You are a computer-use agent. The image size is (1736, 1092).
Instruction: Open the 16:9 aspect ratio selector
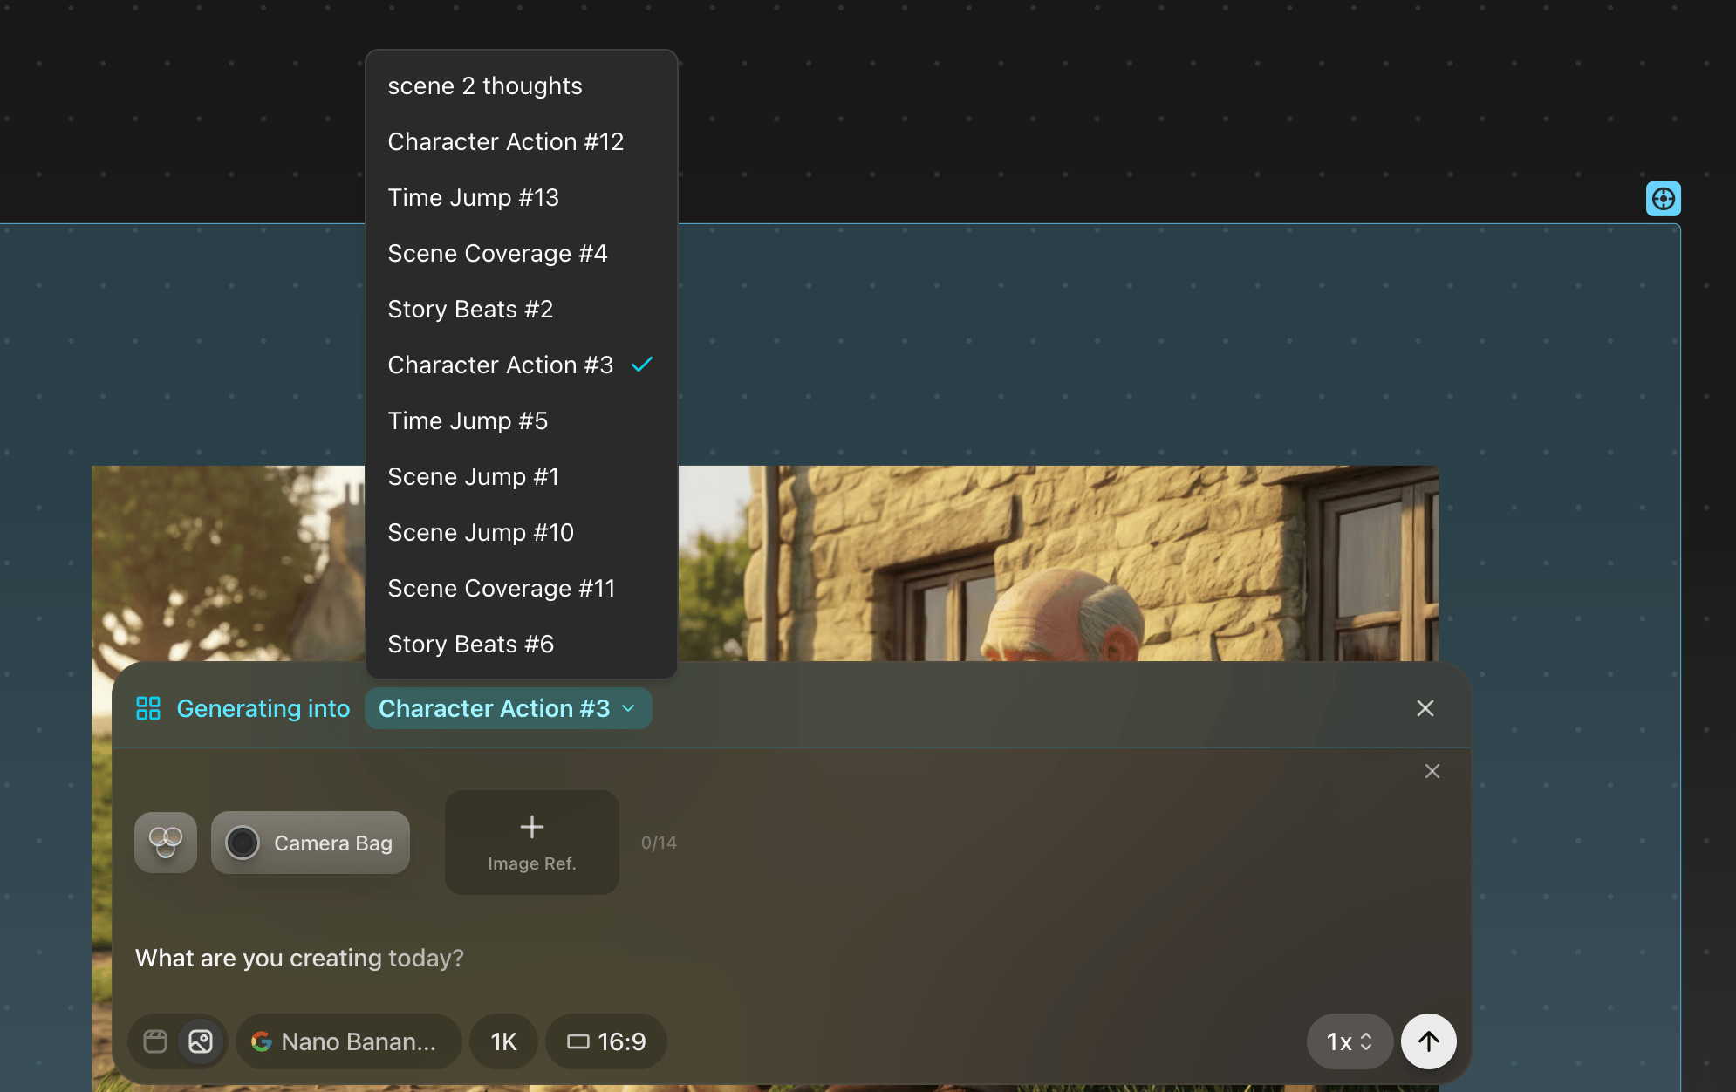coord(606,1041)
